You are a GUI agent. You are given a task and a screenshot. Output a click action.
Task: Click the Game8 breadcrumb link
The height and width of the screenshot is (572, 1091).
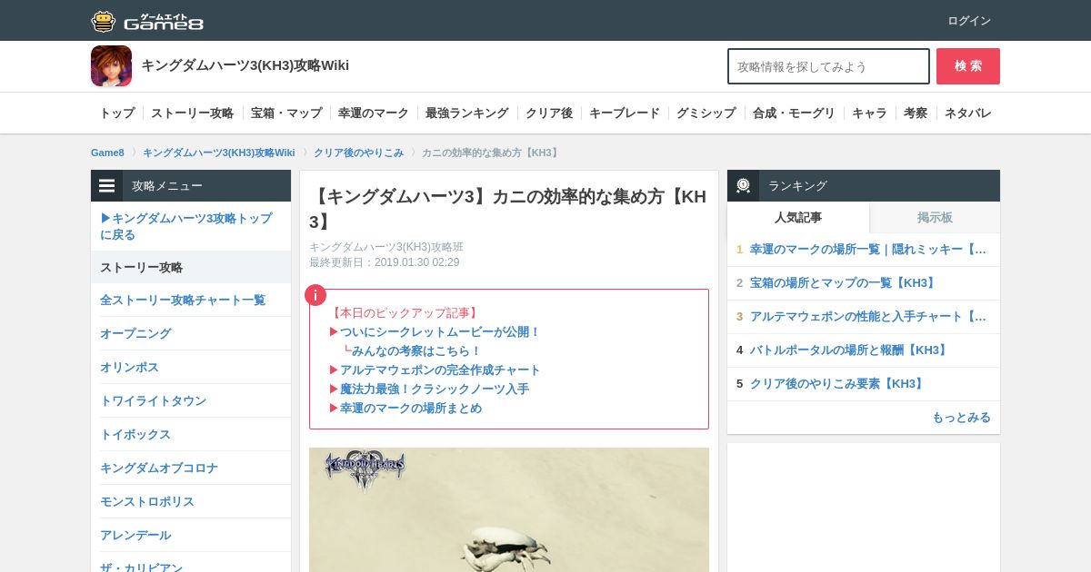pyautogui.click(x=107, y=153)
